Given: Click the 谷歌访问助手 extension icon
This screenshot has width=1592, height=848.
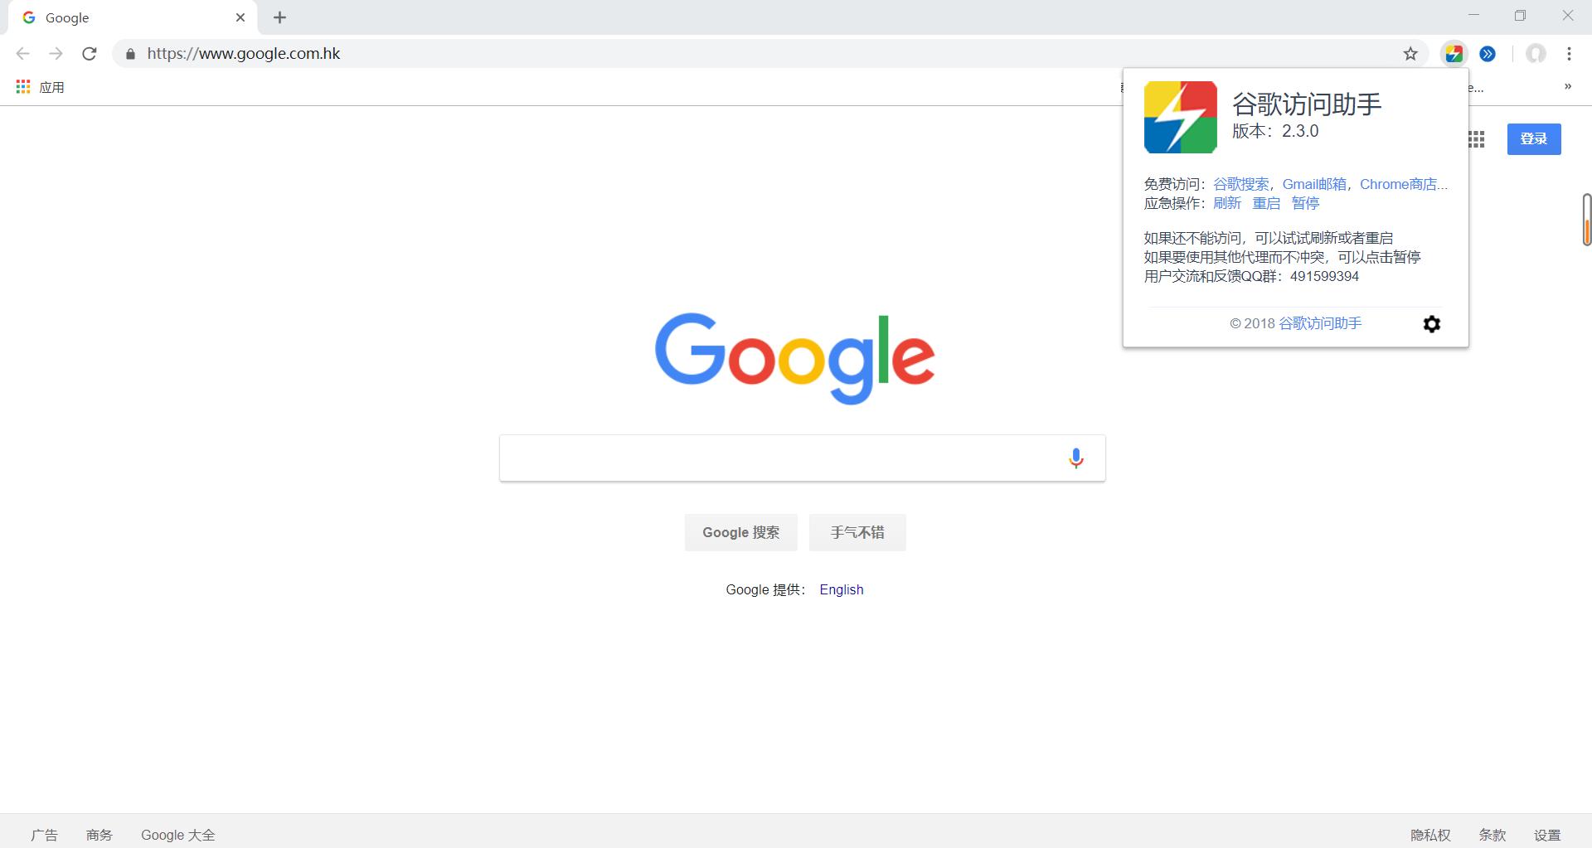Looking at the screenshot, I should click(x=1454, y=54).
